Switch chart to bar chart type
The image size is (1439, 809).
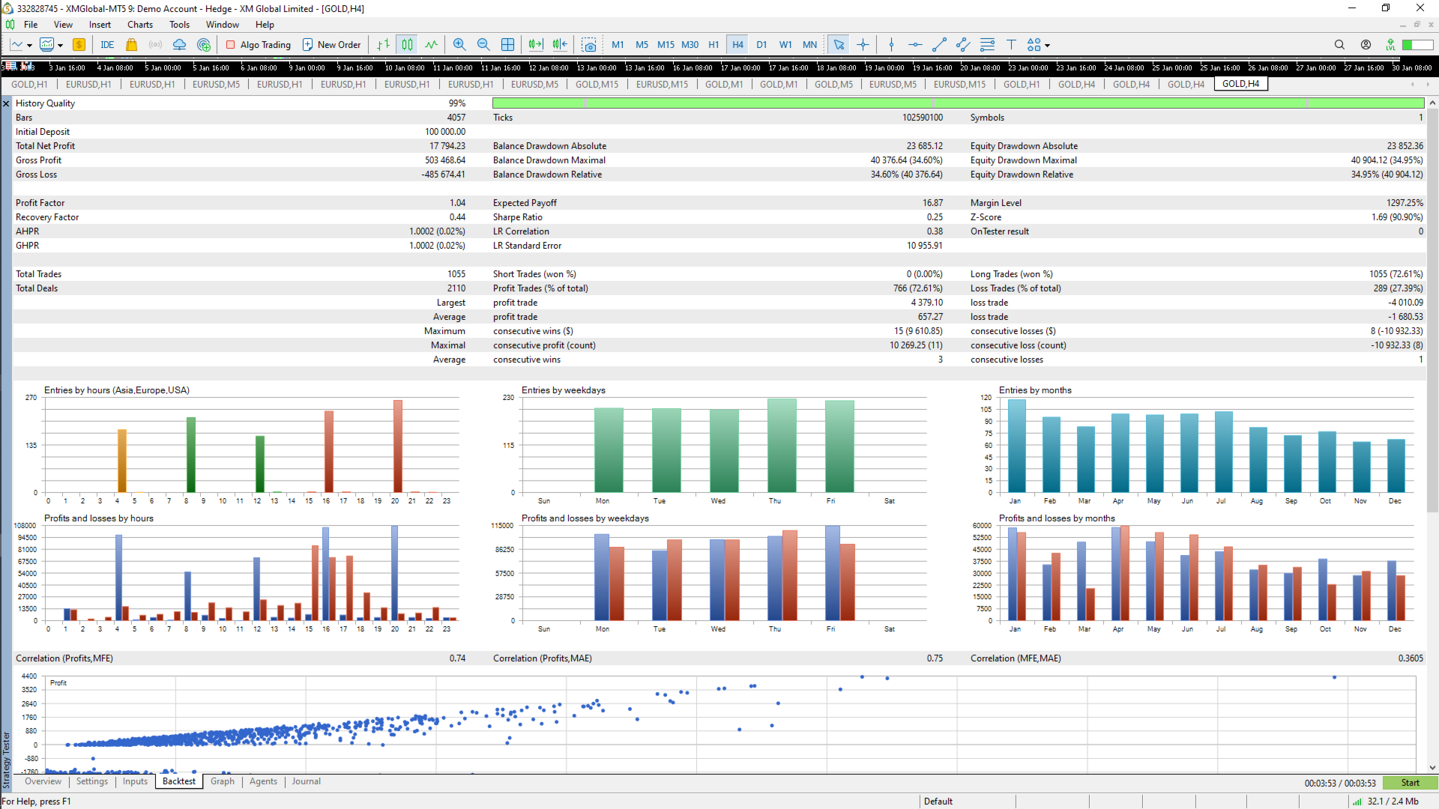[383, 45]
